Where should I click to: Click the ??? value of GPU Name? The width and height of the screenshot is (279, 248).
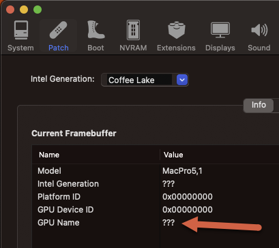[x=168, y=223]
